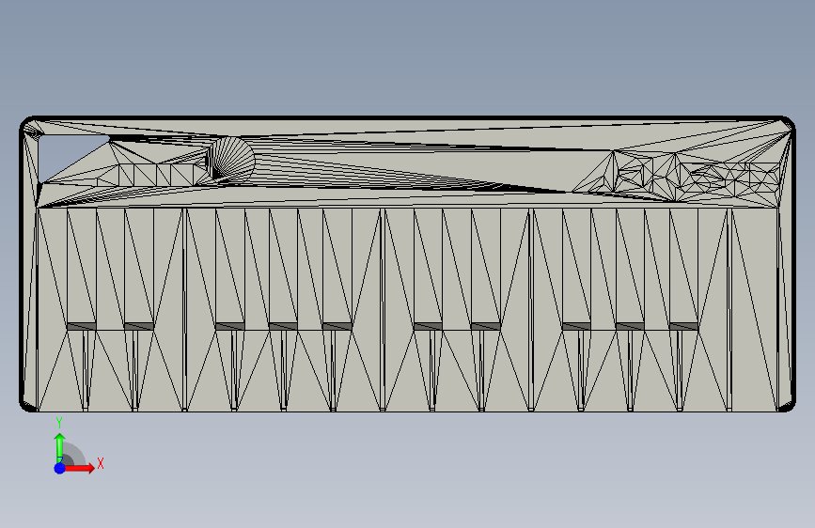
Task: Click the red "X" axis label
Action: click(101, 463)
